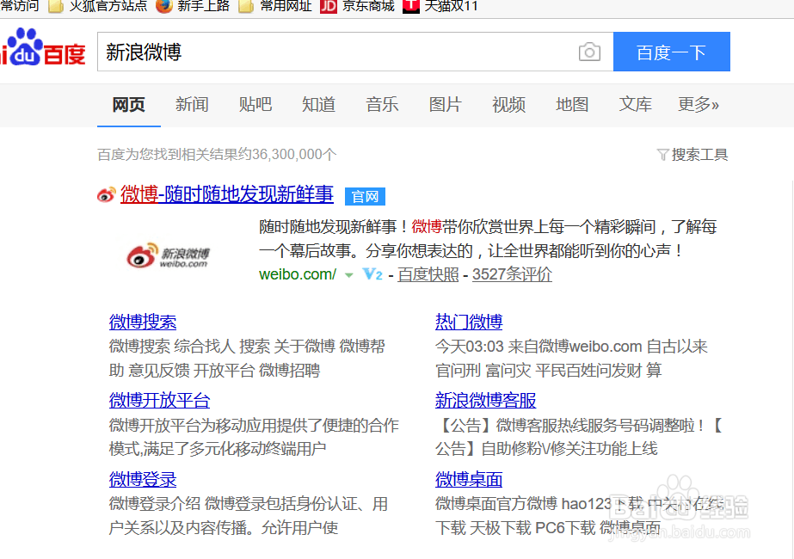Click the filter funnel icon near 搜索工具
Viewport: 794px width, 559px height.
[662, 153]
